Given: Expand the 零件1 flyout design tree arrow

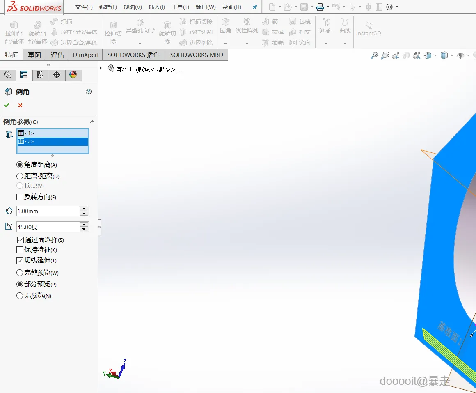Looking at the screenshot, I should click(101, 68).
